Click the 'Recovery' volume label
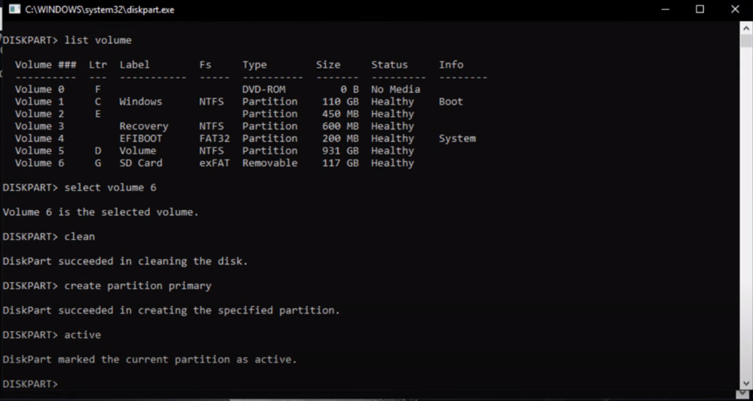 coord(144,126)
